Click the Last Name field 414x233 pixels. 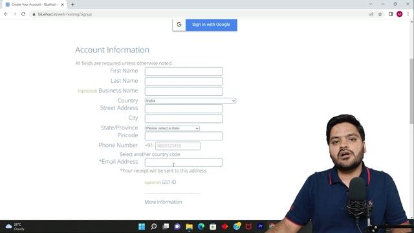(184, 81)
